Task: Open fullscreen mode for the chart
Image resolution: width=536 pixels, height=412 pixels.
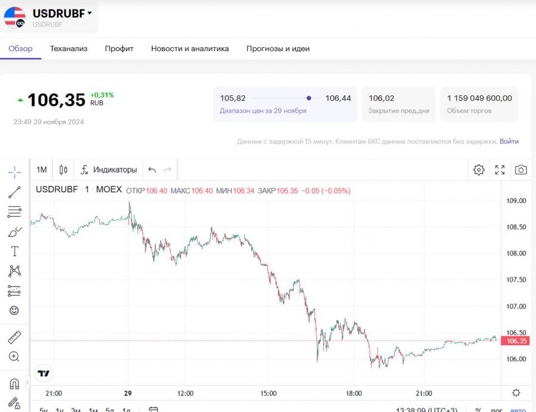Action: (x=500, y=170)
